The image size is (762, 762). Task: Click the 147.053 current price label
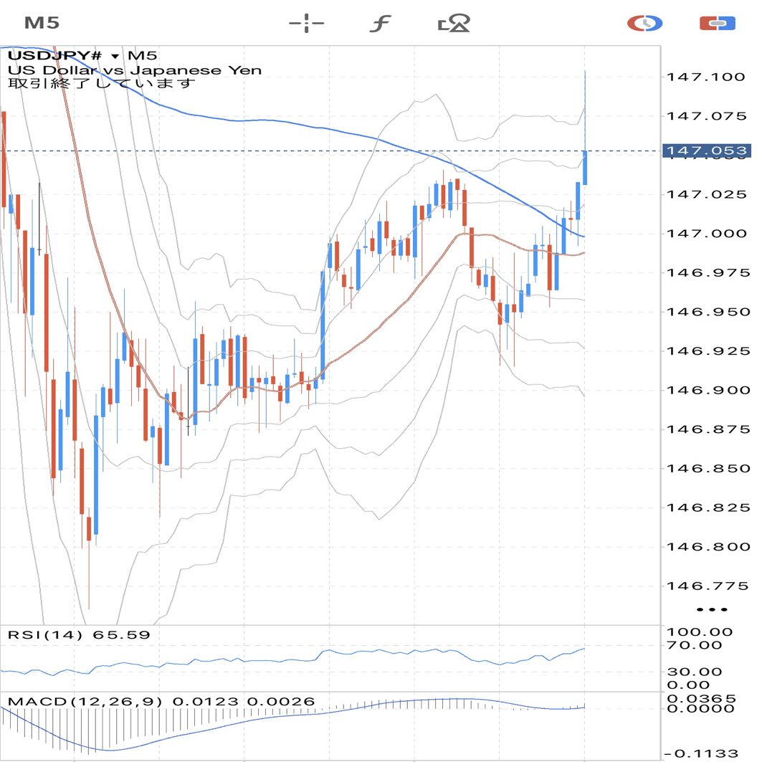(x=707, y=151)
